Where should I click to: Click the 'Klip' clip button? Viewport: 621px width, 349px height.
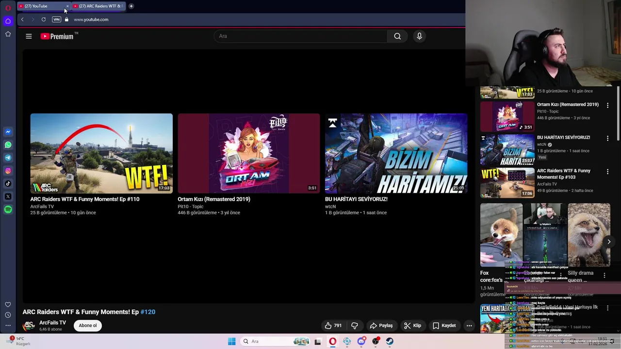pyautogui.click(x=413, y=326)
